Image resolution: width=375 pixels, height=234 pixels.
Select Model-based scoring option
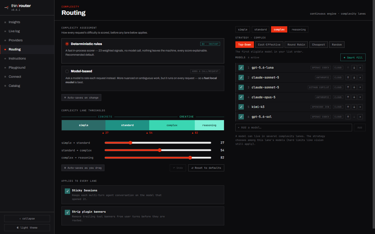67,71
